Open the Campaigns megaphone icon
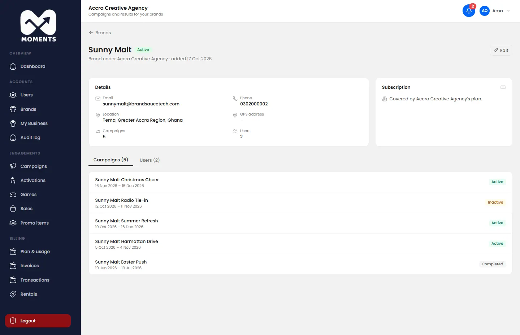 tap(13, 166)
